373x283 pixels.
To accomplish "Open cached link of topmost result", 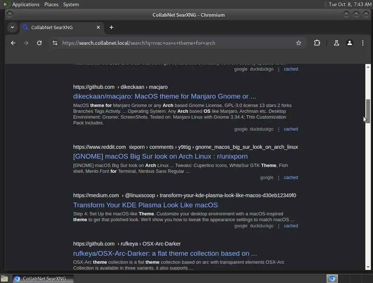I will coord(291,69).
